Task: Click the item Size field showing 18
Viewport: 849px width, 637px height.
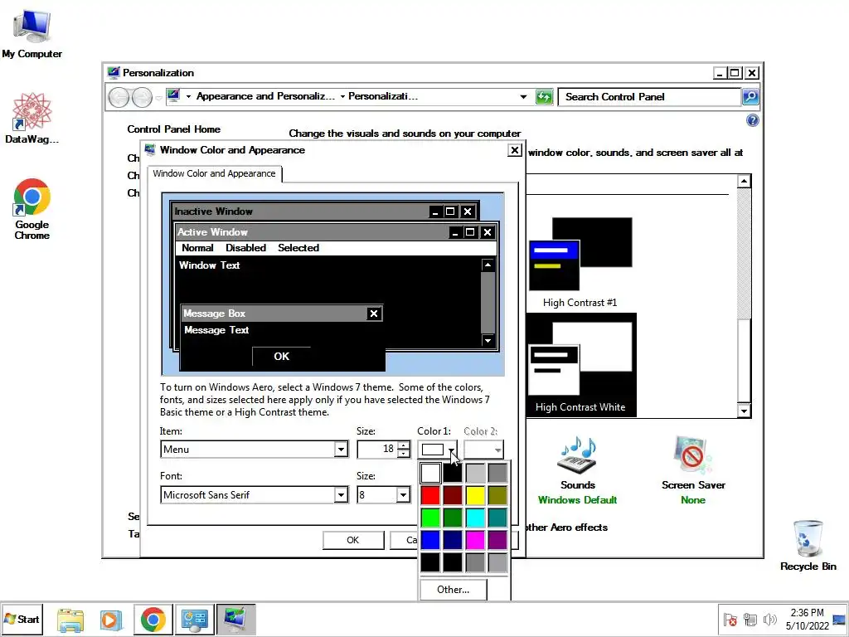Action: tap(377, 449)
